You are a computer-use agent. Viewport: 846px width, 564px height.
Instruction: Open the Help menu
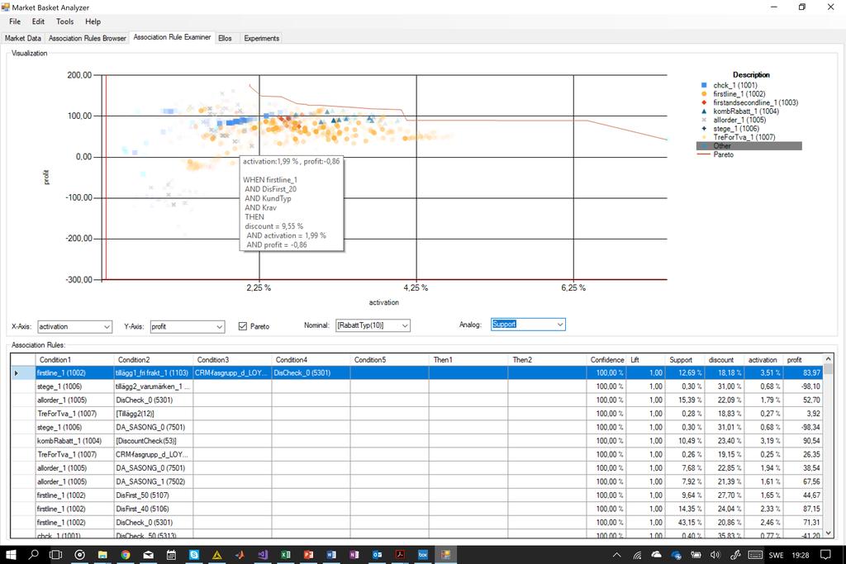pos(93,21)
